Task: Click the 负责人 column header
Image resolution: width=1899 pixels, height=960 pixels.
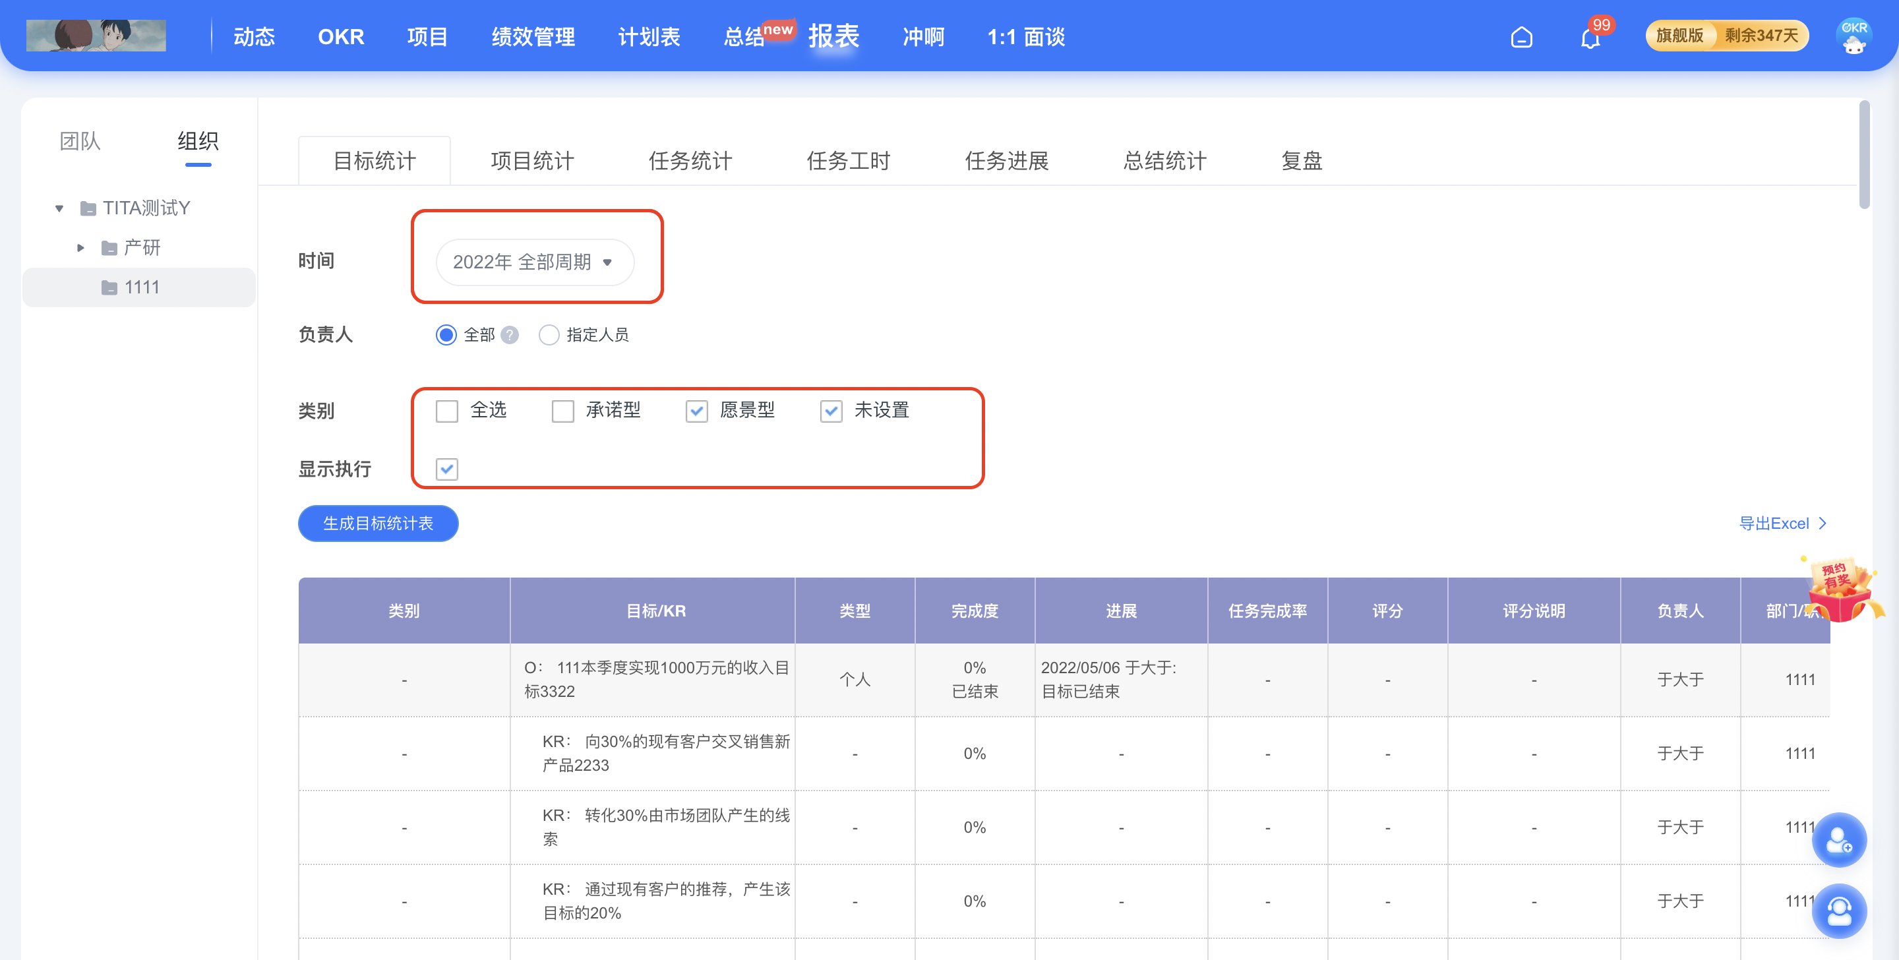Action: pyautogui.click(x=1680, y=611)
